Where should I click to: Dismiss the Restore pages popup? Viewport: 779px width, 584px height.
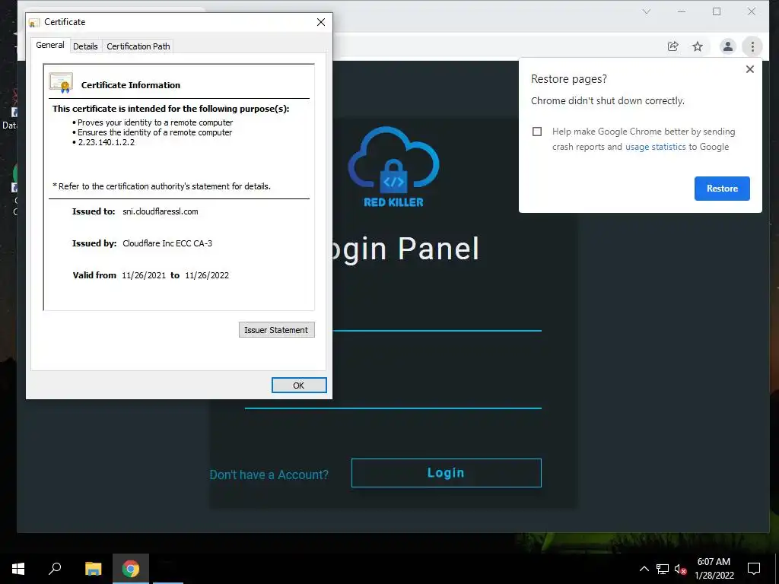(x=749, y=69)
